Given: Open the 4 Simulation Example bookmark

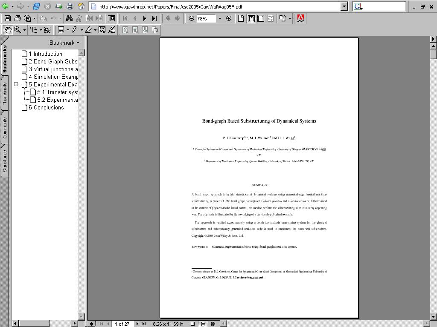Looking at the screenshot, I should [x=53, y=77].
